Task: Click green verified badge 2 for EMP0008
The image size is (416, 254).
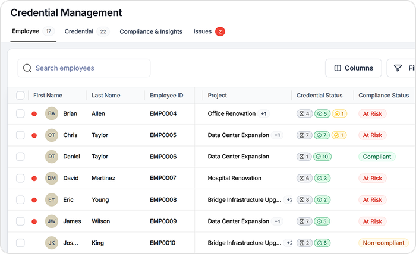Action: click(x=322, y=200)
